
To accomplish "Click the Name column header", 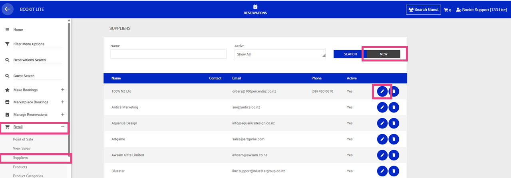I will click(116, 78).
